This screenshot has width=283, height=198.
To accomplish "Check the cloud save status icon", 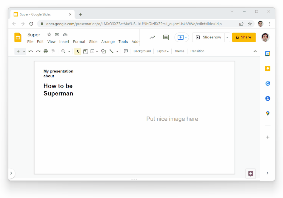I will [65, 34].
